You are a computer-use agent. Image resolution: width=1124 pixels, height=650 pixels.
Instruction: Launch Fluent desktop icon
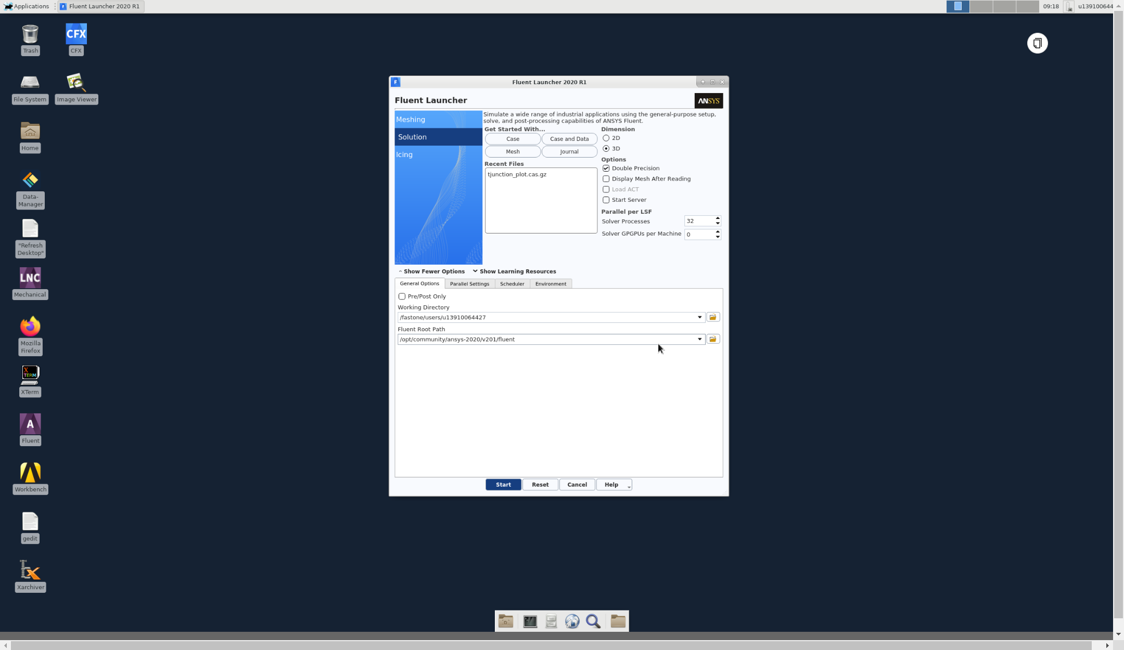click(30, 430)
